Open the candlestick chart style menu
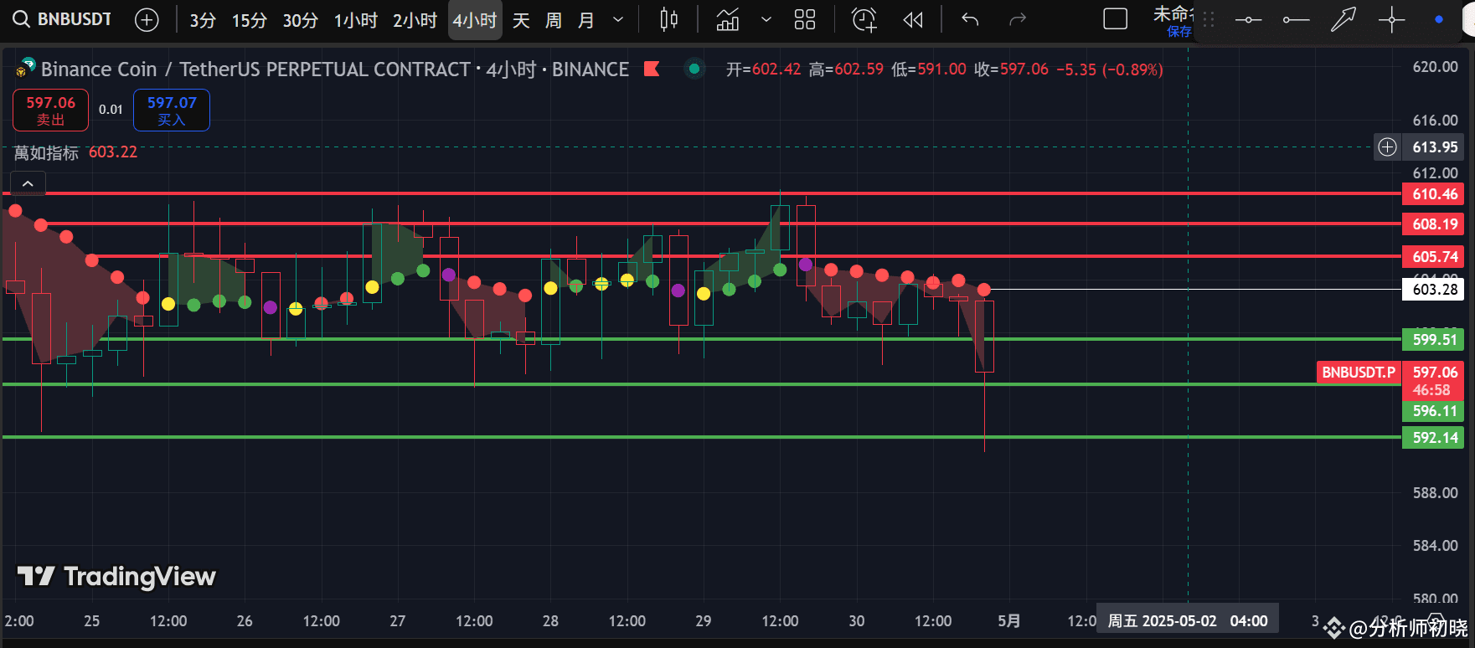Viewport: 1475px width, 648px height. [x=668, y=20]
